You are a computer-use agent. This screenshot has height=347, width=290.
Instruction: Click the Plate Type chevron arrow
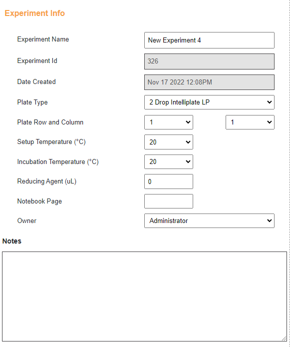(x=269, y=102)
